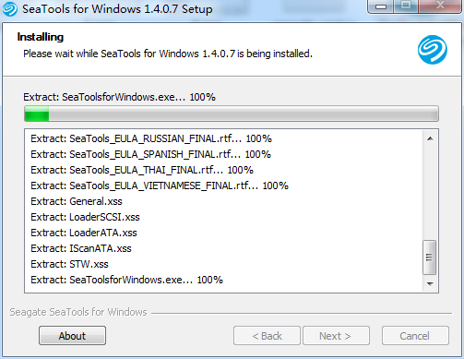This screenshot has height=359, width=464.
Task: Open the About dialog
Action: (72, 336)
